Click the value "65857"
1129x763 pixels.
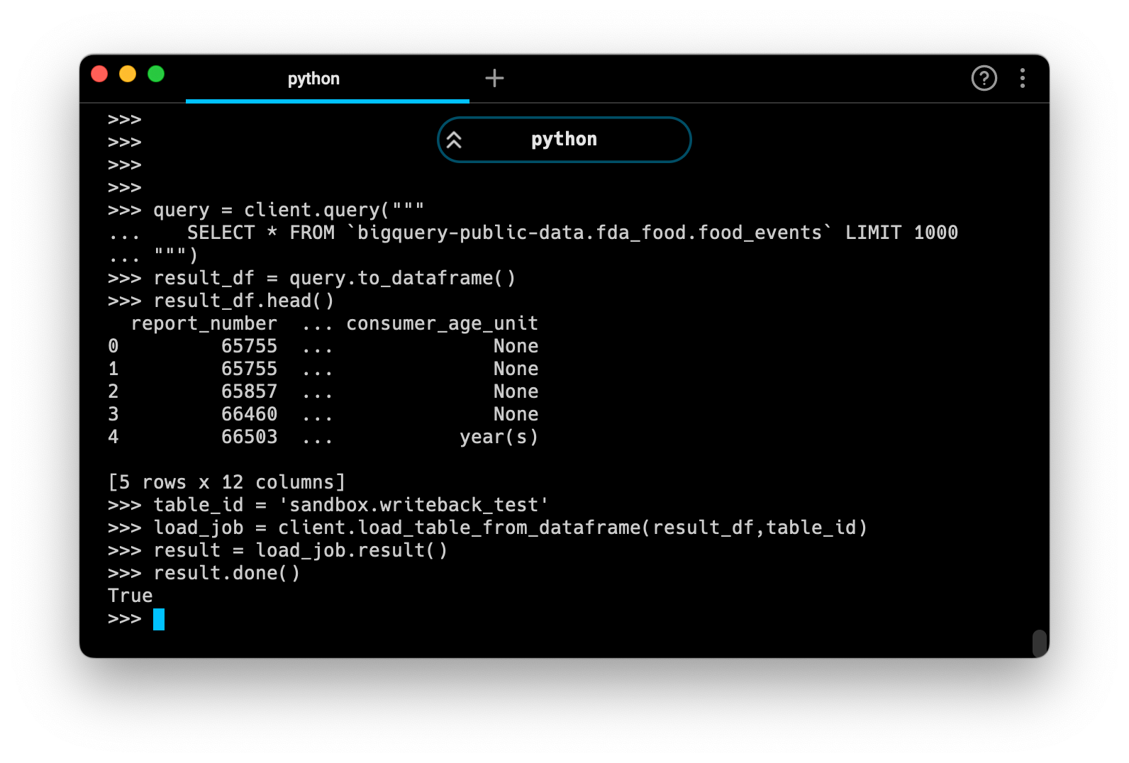pyautogui.click(x=249, y=391)
